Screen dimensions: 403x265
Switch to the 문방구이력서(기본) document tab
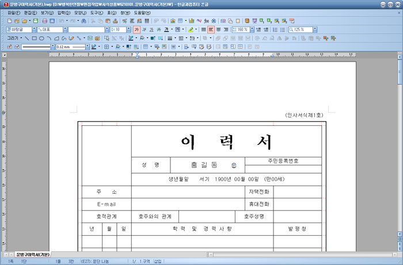coord(32,254)
